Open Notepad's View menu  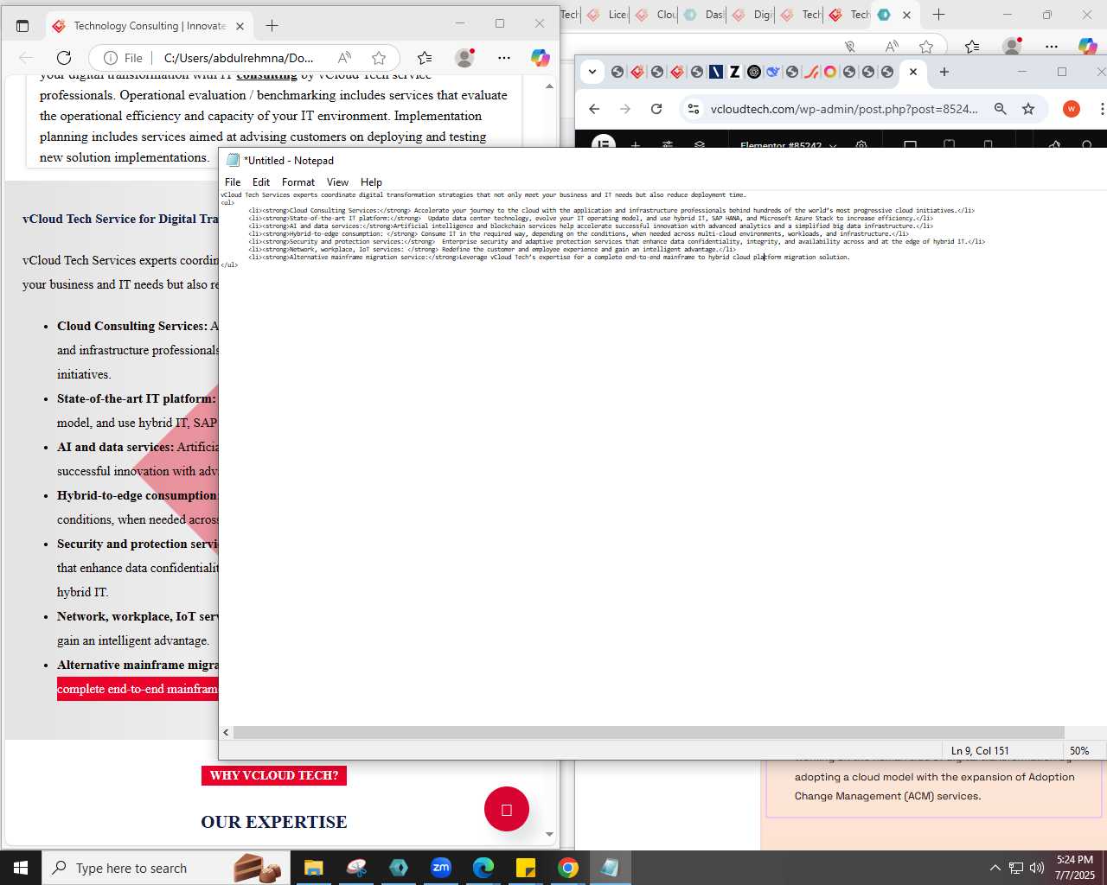pyautogui.click(x=337, y=182)
